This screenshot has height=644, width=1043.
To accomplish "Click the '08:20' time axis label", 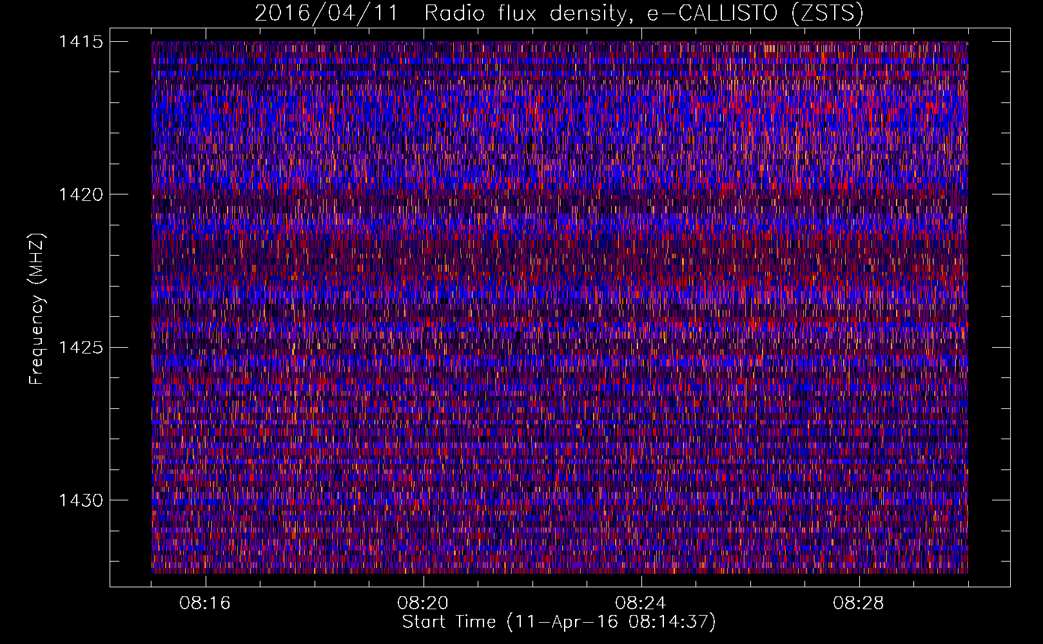I will 423,603.
